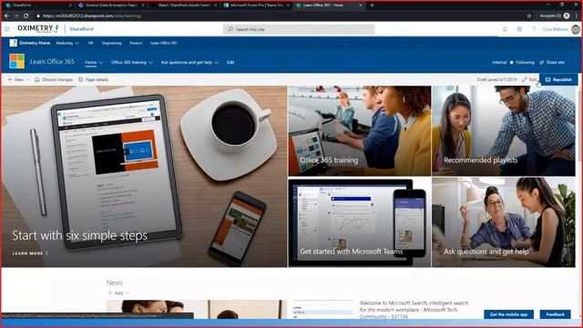Open Page details
Image resolution: width=583 pixels, height=328 pixels.
(93, 79)
